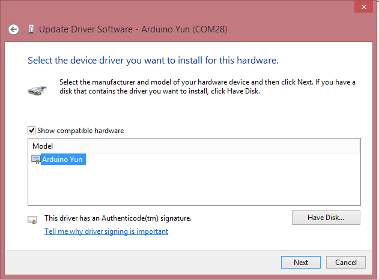Click the Arduino Yun driver item icon

click(36, 159)
